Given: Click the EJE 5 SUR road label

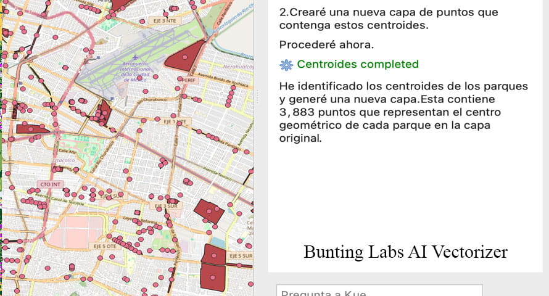Looking at the screenshot, I should coord(241,256).
